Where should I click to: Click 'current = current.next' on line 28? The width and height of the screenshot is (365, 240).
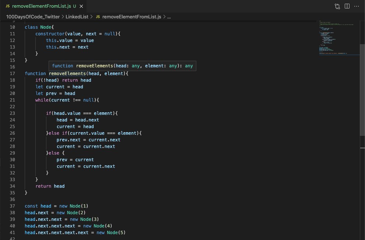pos(86,147)
